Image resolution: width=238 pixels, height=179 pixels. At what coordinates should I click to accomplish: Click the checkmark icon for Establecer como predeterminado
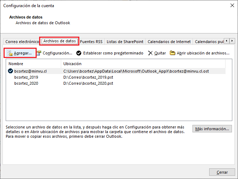(79, 53)
